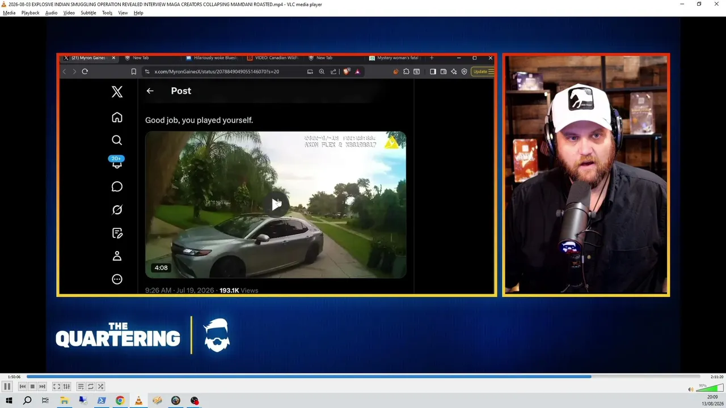Open Task View on the taskbar
Viewport: 726px width, 408px height.
tap(45, 401)
